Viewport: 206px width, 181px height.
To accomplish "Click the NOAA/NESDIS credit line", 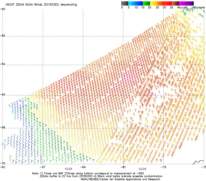I will (x=120, y=179).
